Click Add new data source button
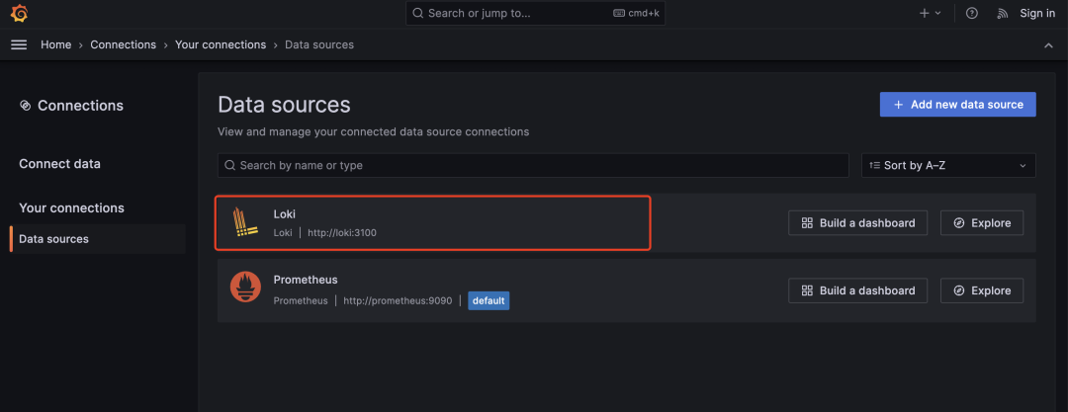Viewport: 1068px width, 412px height. pyautogui.click(x=957, y=105)
